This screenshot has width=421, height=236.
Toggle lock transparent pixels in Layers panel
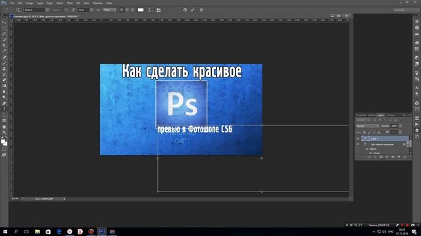click(x=364, y=132)
